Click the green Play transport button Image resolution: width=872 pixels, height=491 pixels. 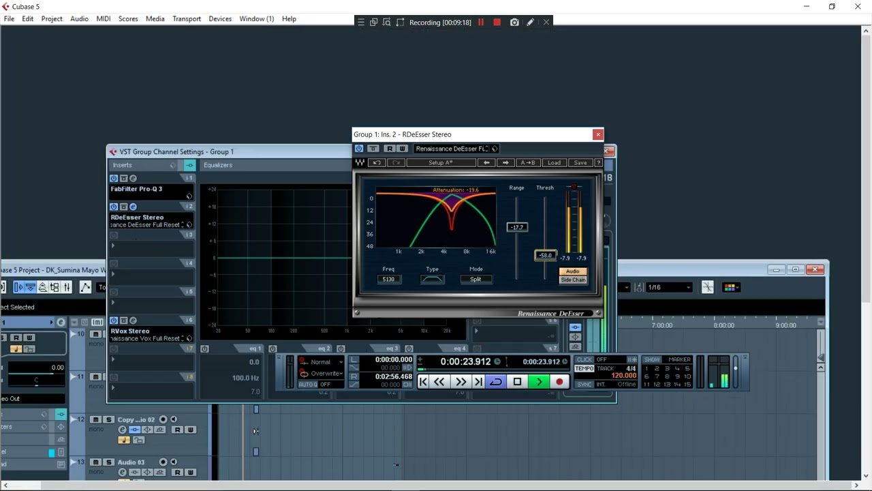539,382
